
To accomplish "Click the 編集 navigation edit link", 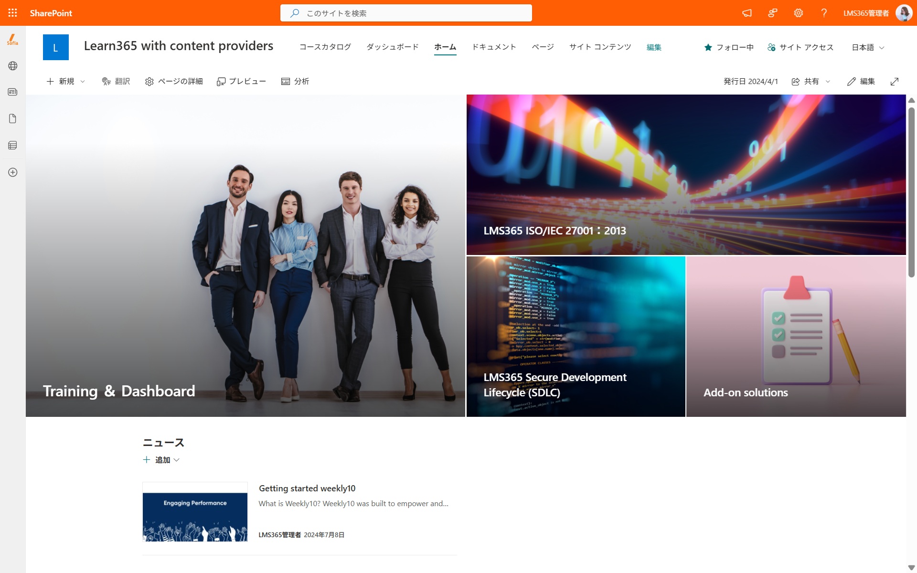I will [654, 47].
